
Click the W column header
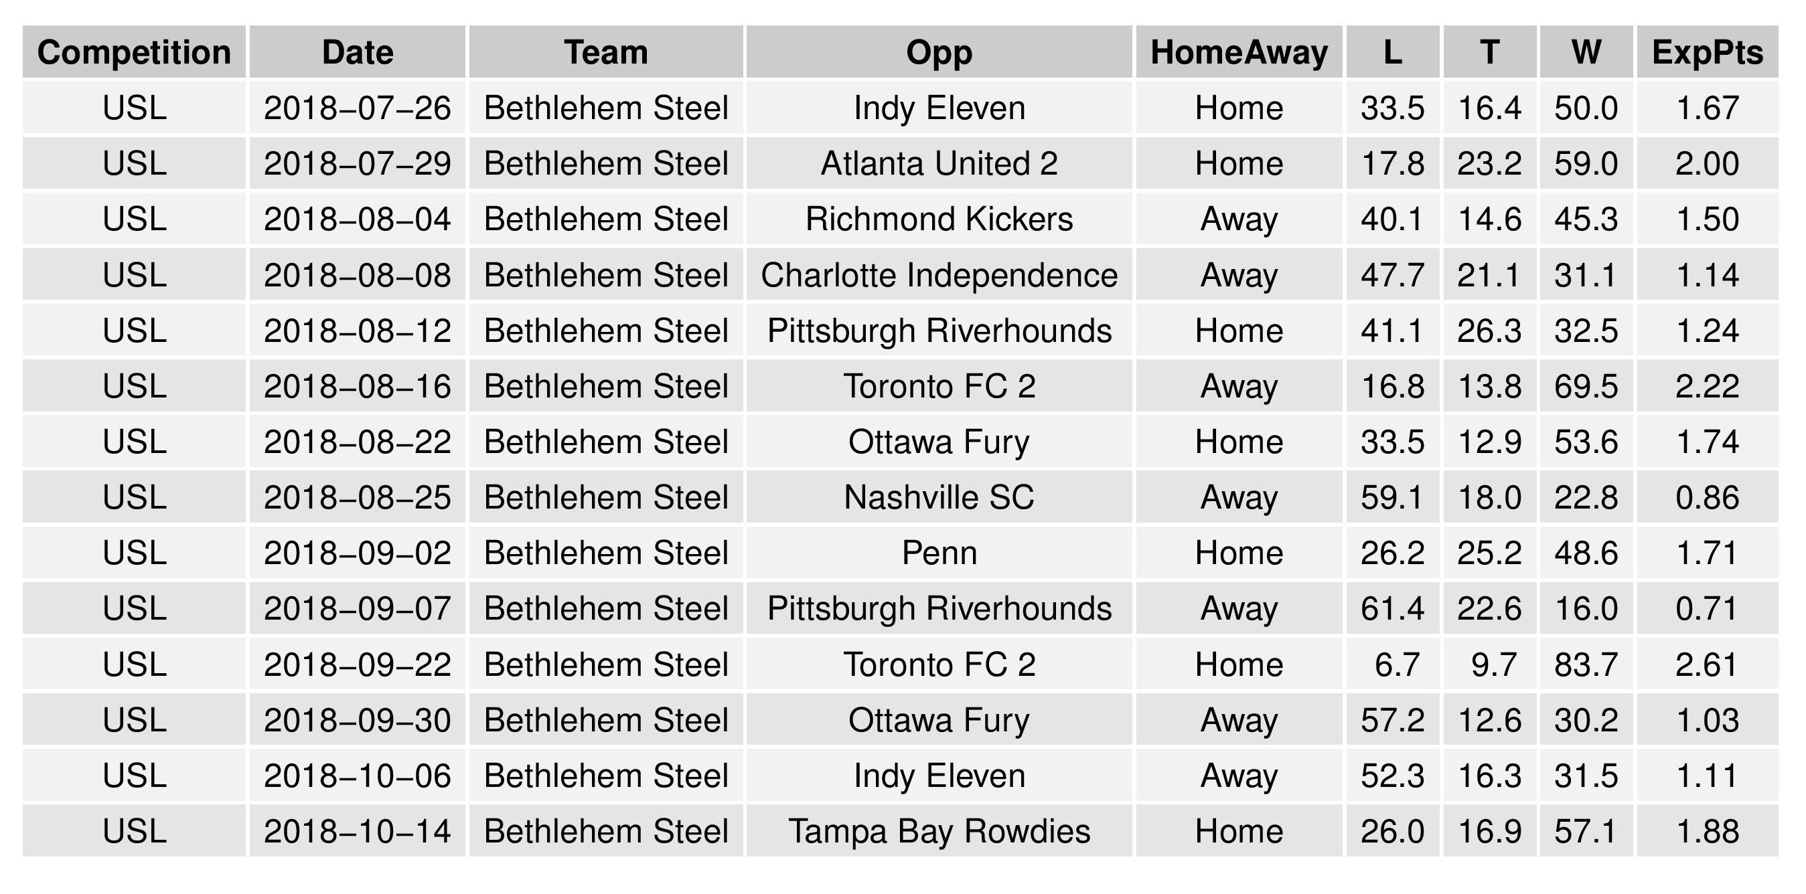point(1586,53)
